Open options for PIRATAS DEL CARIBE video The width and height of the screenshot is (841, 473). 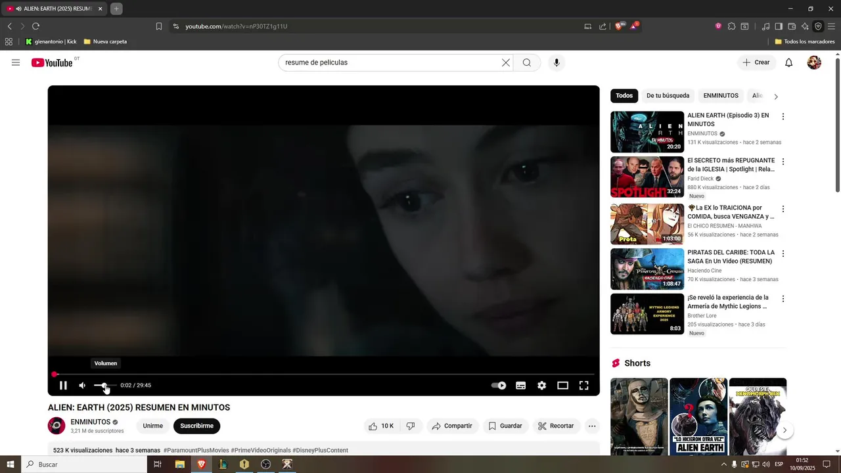pyautogui.click(x=783, y=254)
